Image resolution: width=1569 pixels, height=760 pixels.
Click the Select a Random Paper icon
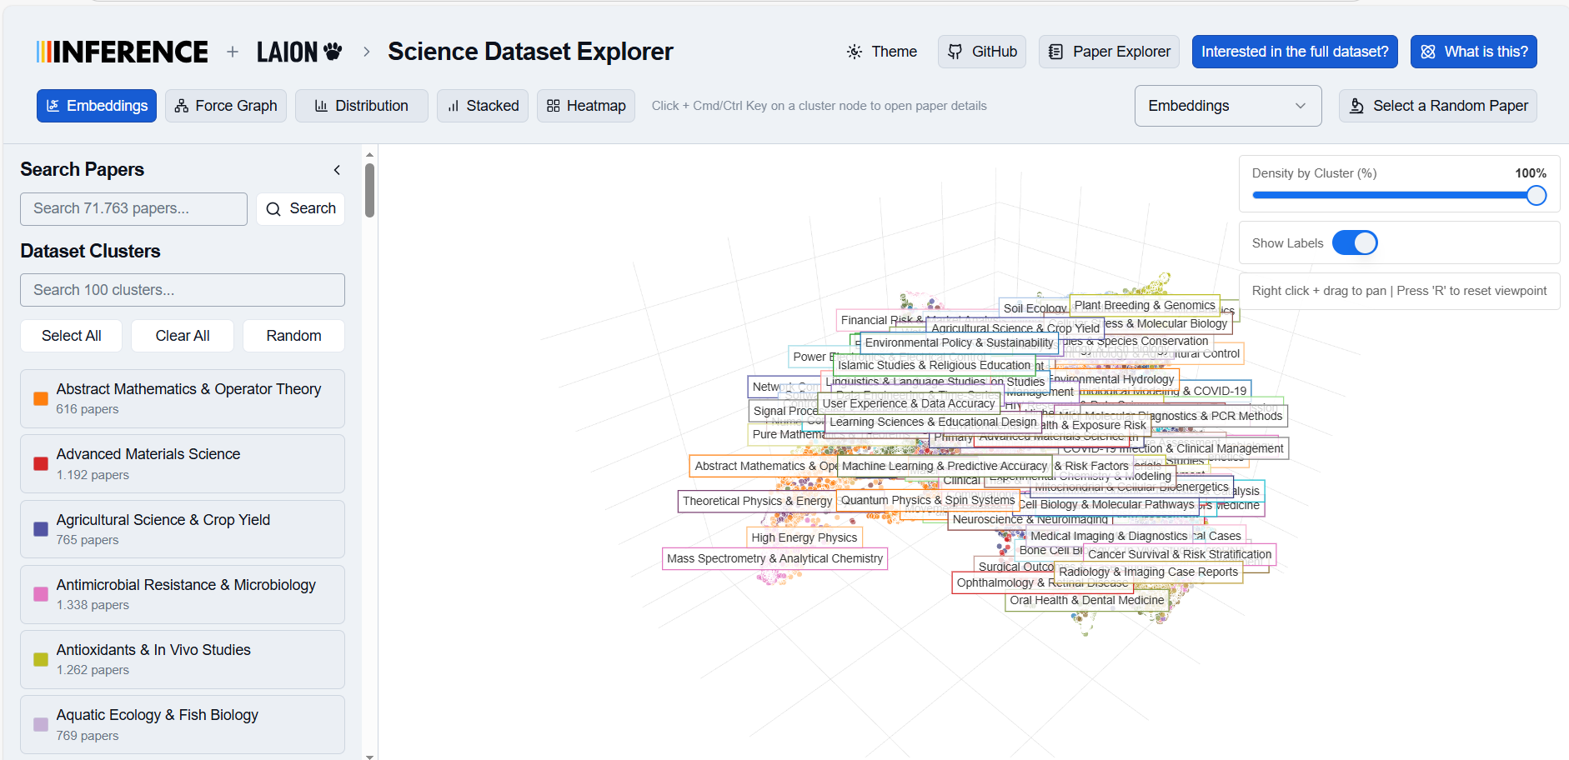1356,106
